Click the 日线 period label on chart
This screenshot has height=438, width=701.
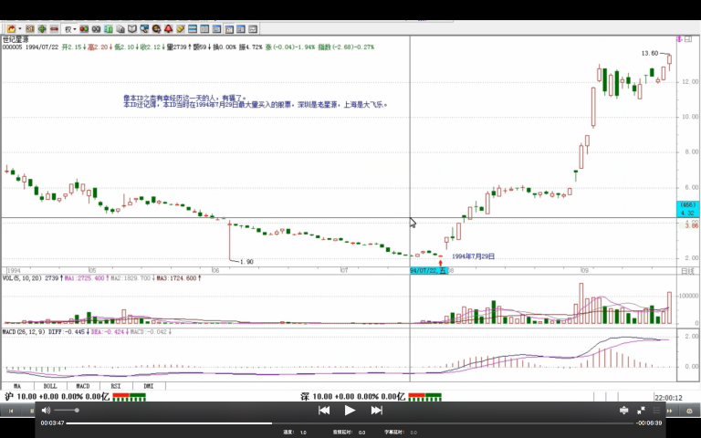[686, 271]
